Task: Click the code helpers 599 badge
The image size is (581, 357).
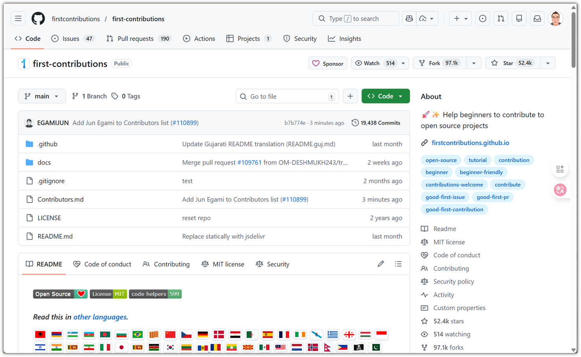Action: [x=155, y=294]
